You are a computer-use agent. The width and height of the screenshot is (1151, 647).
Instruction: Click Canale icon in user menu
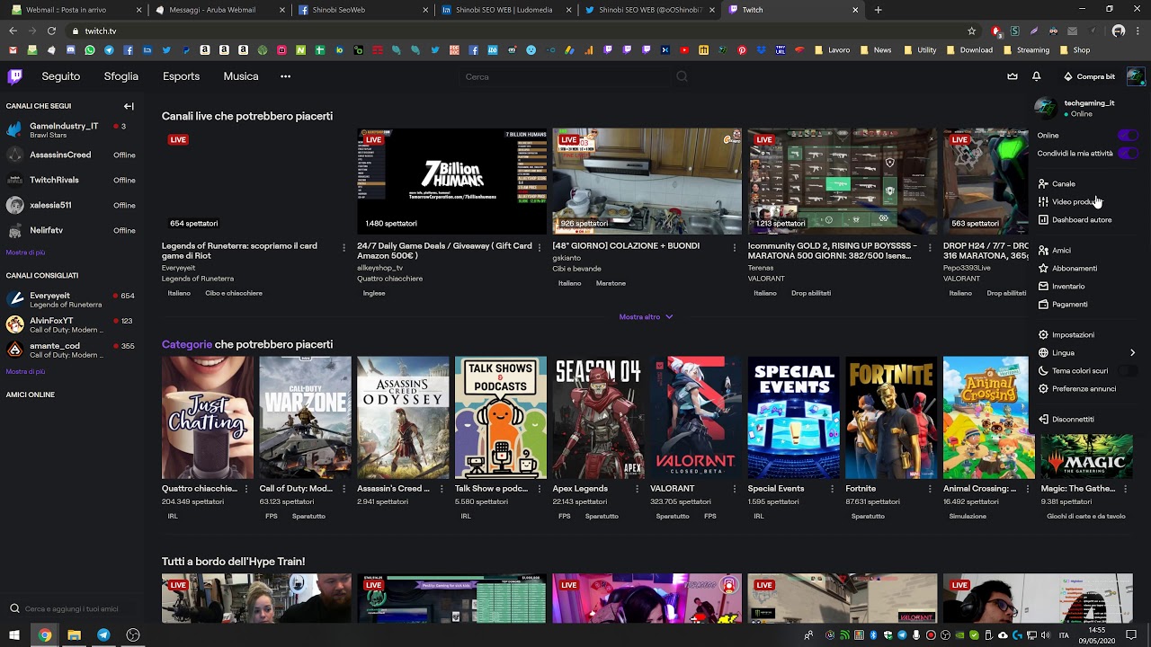pyautogui.click(x=1043, y=183)
